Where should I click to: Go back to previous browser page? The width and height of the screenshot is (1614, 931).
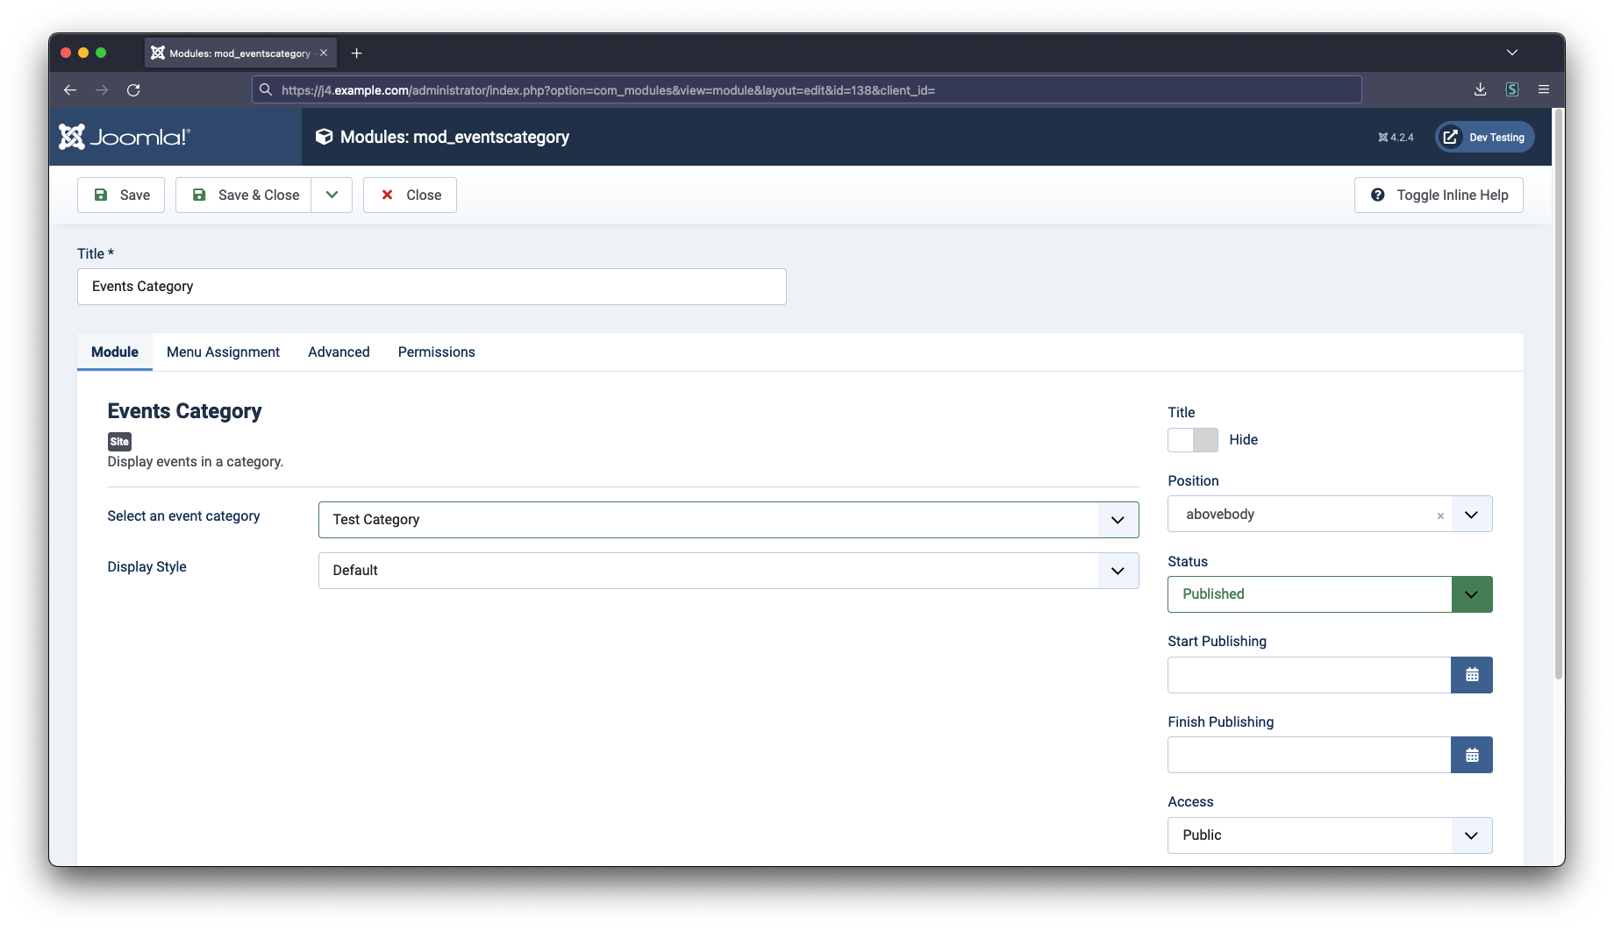(70, 90)
